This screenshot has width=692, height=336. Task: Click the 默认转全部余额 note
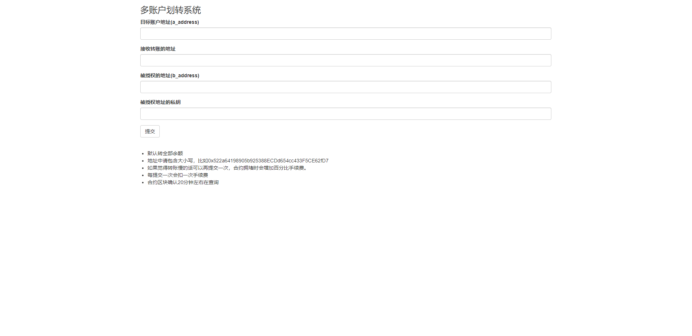(165, 153)
